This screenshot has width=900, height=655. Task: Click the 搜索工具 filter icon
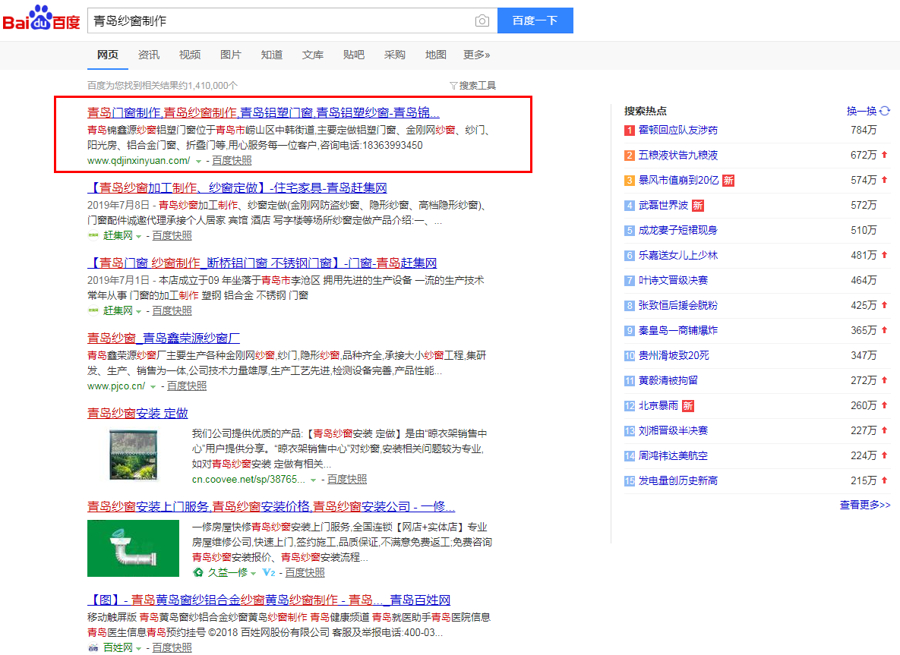tap(453, 86)
